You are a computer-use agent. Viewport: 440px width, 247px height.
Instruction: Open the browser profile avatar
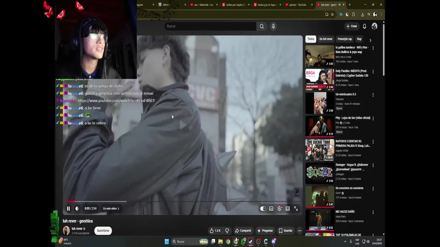tap(375, 14)
